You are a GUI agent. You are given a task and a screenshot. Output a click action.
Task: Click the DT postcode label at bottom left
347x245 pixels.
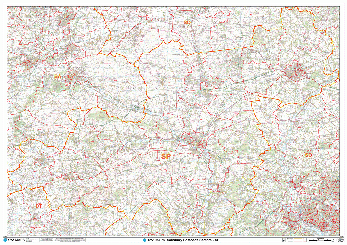click(x=38, y=205)
